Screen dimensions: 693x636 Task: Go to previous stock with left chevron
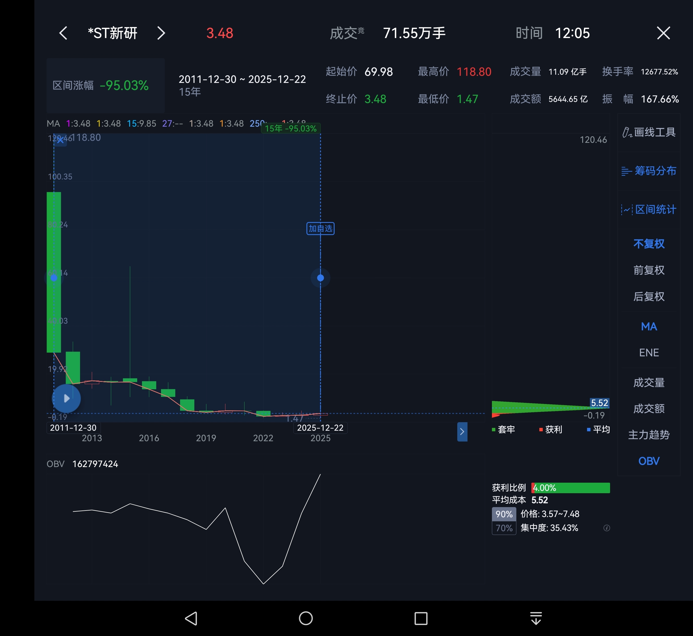63,34
